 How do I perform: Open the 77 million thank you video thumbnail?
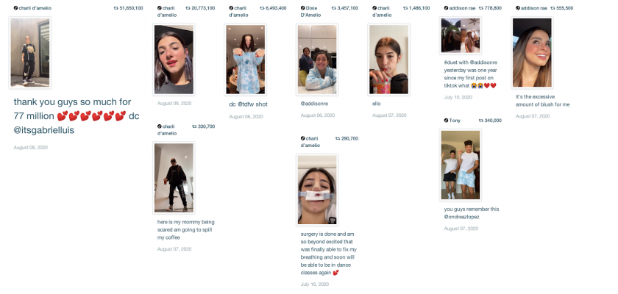pyautogui.click(x=30, y=52)
